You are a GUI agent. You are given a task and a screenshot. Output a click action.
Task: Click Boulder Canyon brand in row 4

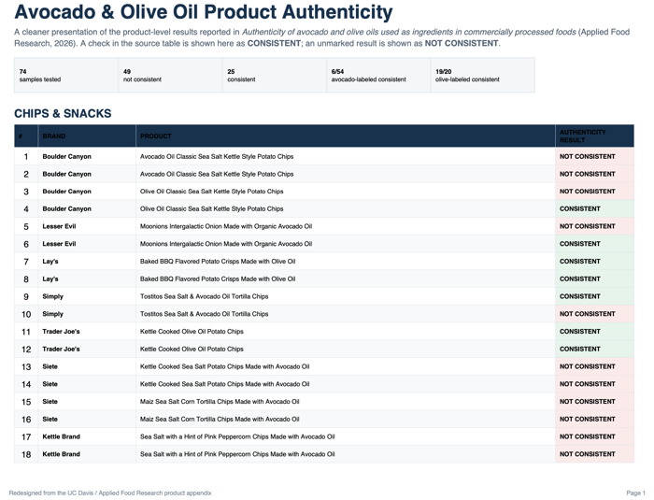(x=66, y=208)
